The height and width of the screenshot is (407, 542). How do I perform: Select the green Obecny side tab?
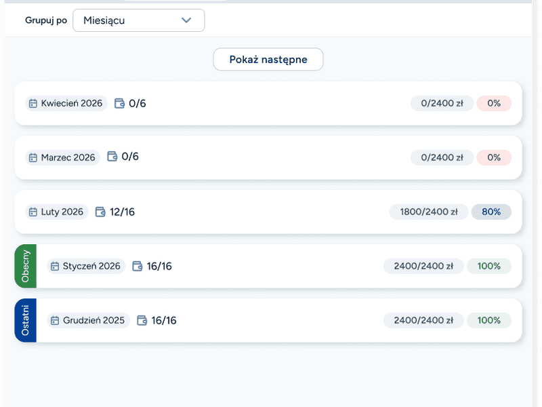(x=25, y=266)
